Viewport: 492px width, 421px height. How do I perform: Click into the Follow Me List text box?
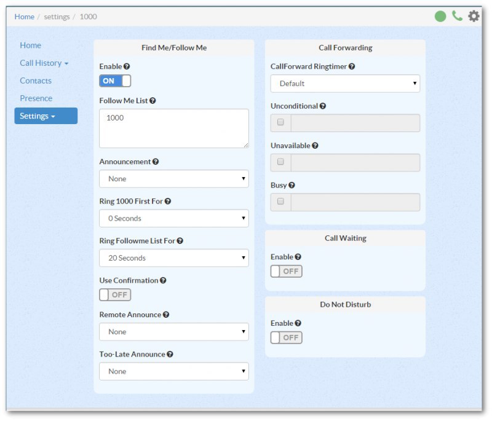click(x=174, y=128)
